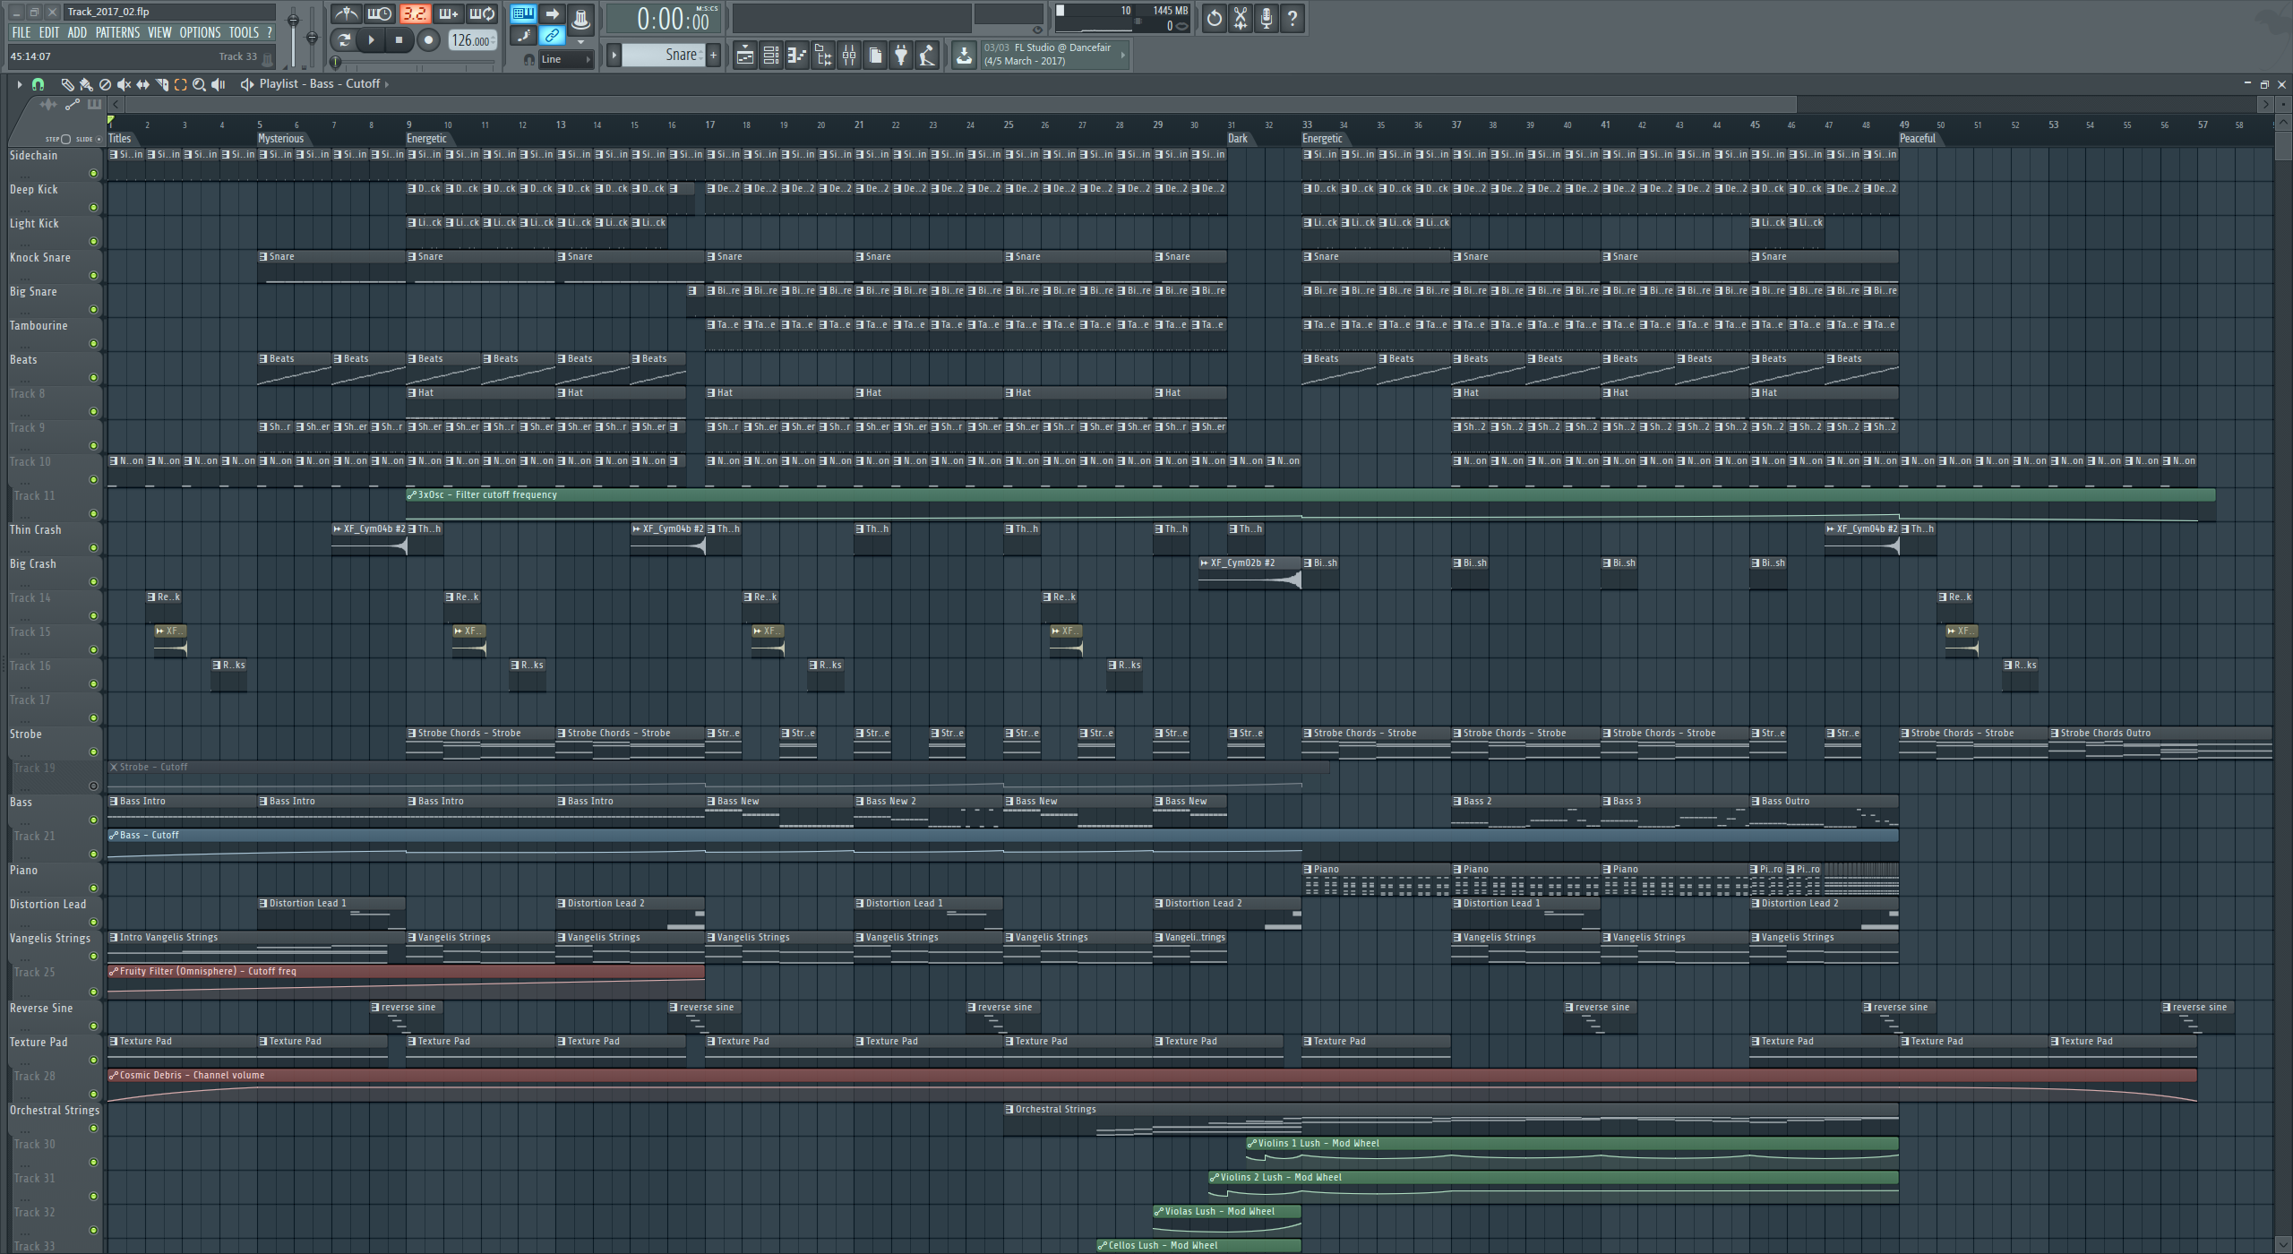Click the metronome icon
This screenshot has width=2293, height=1254.
pyautogui.click(x=347, y=14)
